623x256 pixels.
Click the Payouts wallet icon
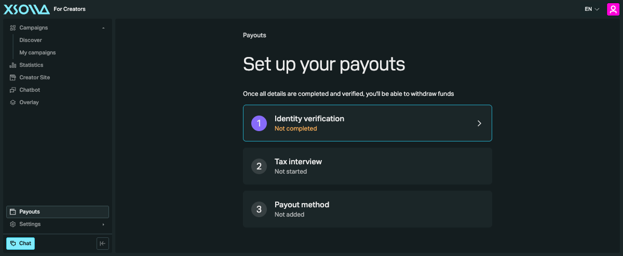click(x=13, y=212)
